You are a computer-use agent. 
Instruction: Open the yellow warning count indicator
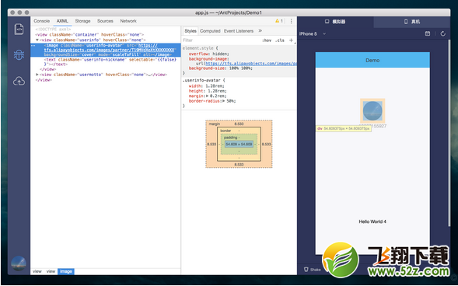pos(279,21)
